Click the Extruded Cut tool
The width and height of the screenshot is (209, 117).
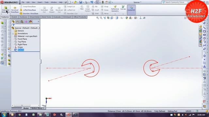pos(44,10)
